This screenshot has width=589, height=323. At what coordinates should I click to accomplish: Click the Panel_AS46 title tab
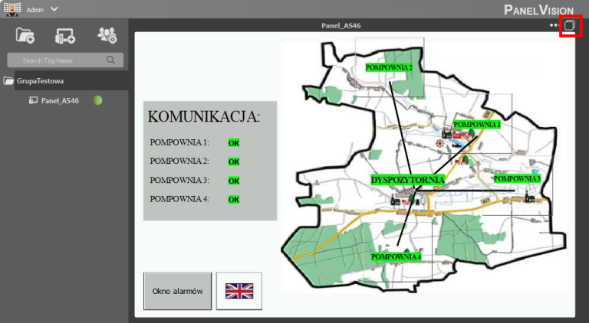click(x=341, y=26)
